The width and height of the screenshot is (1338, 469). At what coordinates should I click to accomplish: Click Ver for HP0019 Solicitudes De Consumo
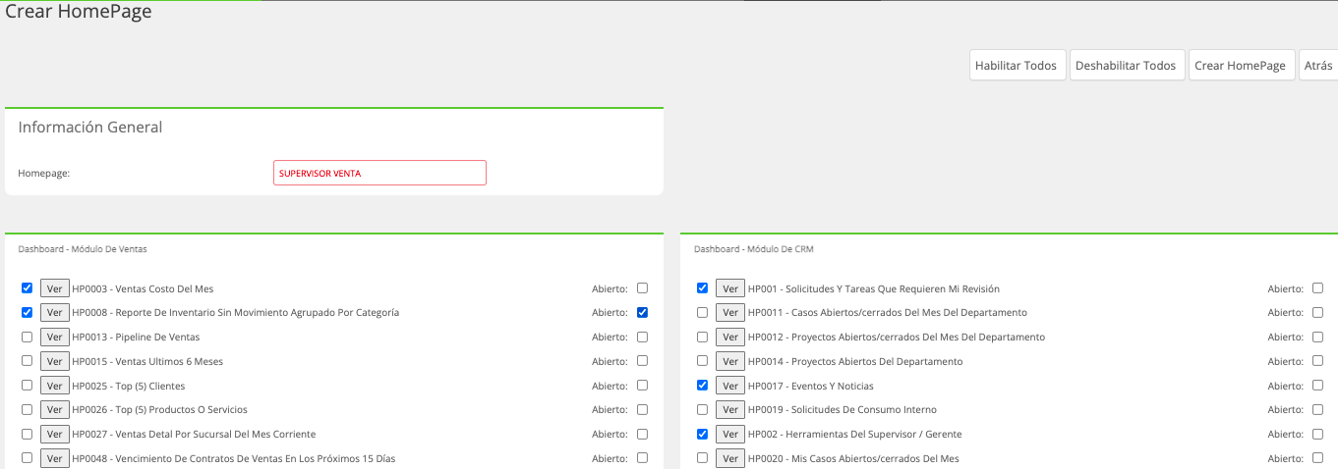tap(730, 409)
